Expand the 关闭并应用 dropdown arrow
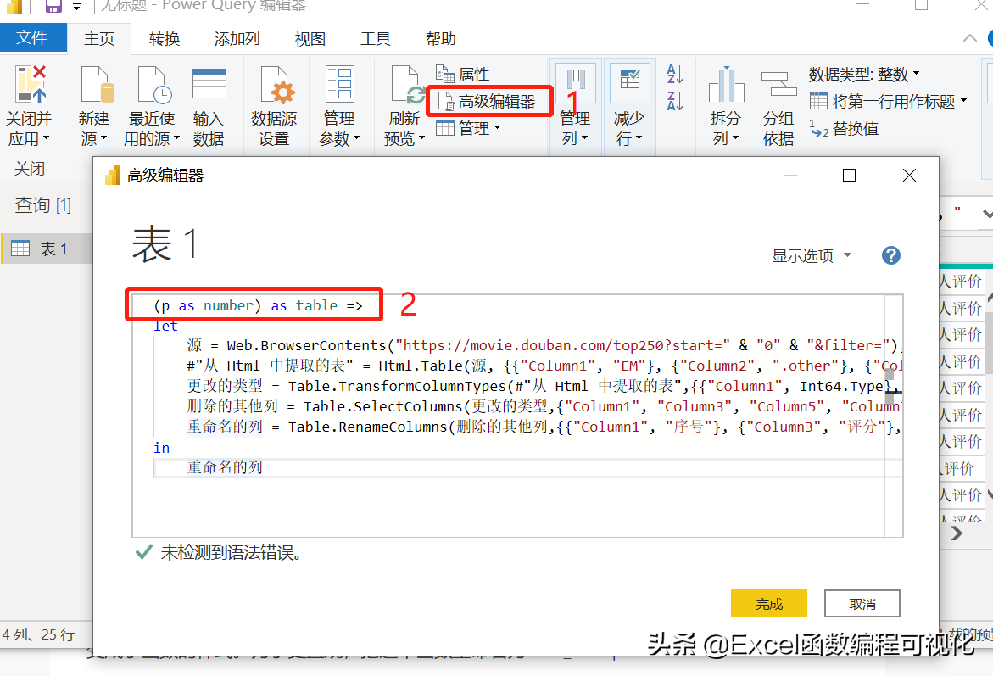The image size is (993, 676). coord(47,139)
